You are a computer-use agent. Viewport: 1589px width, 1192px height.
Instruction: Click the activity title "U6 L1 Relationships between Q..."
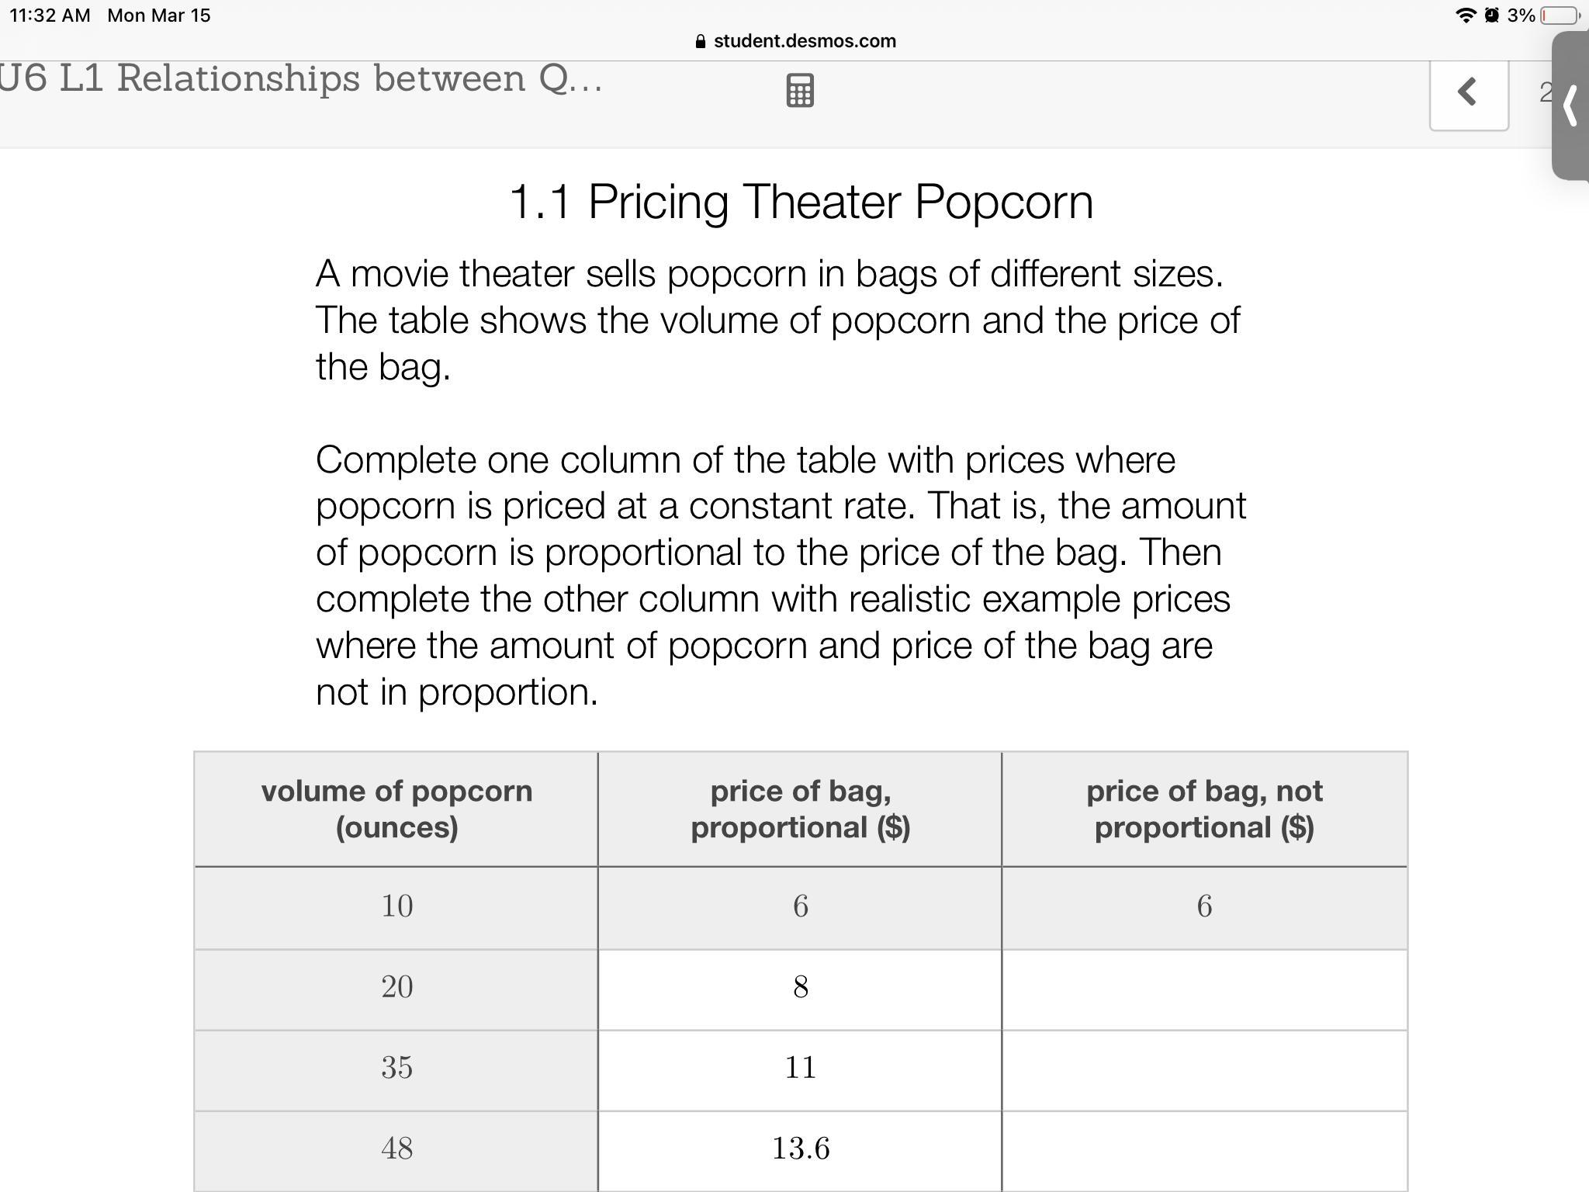(x=301, y=78)
